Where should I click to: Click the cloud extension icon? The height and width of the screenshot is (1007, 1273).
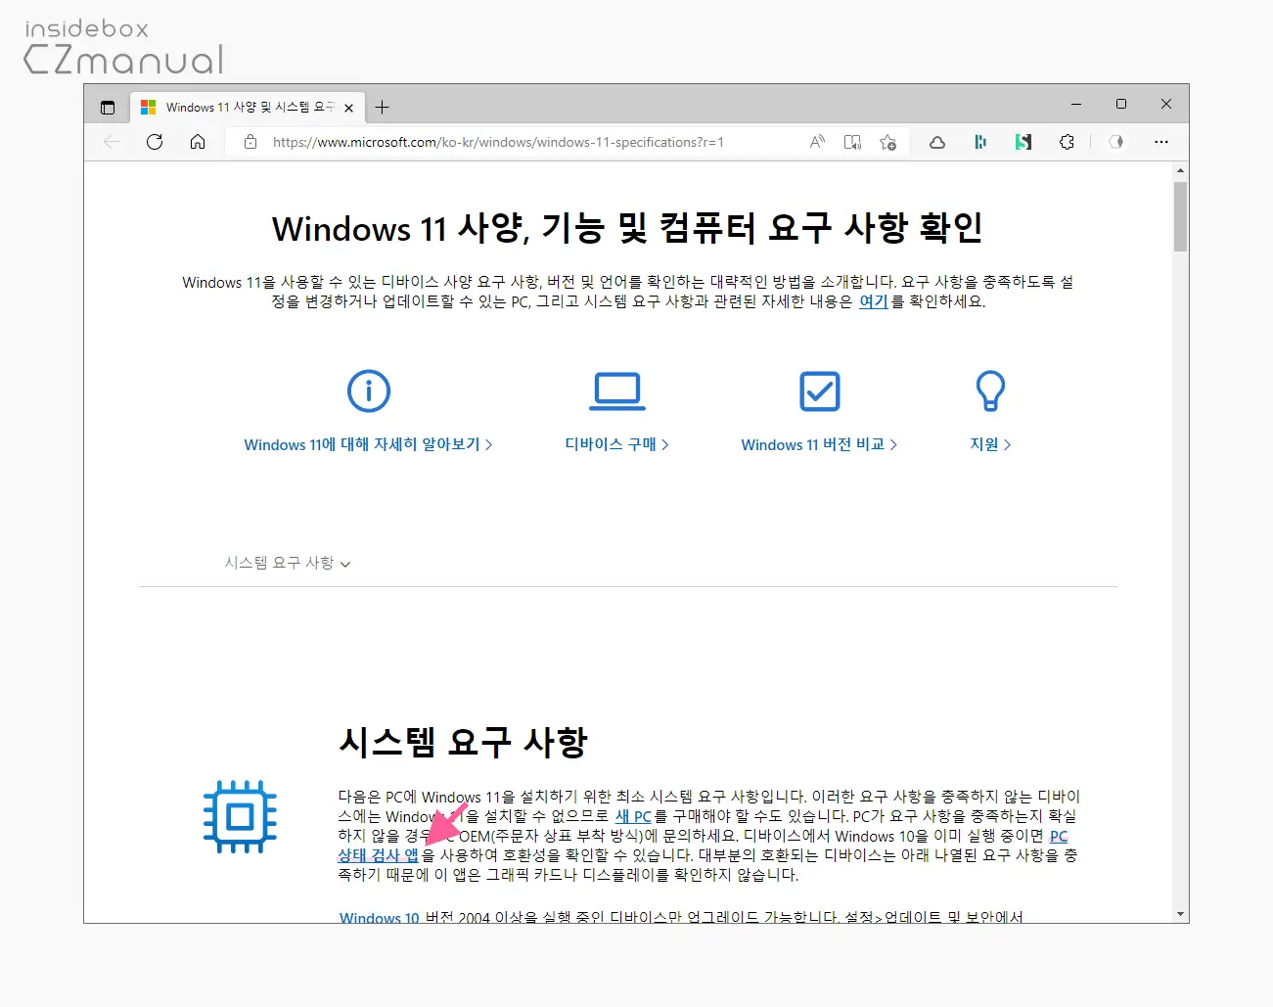click(937, 142)
